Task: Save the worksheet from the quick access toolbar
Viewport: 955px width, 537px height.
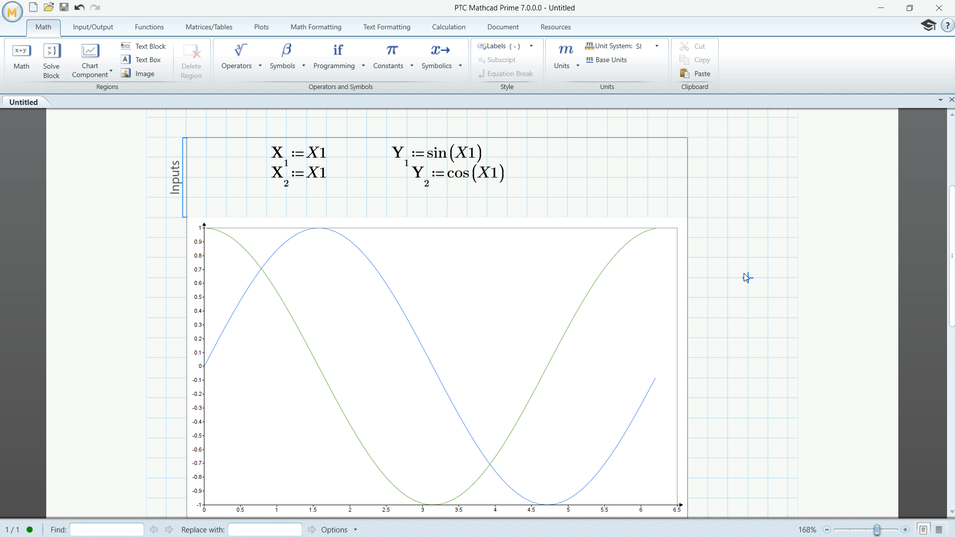Action: coord(64,7)
